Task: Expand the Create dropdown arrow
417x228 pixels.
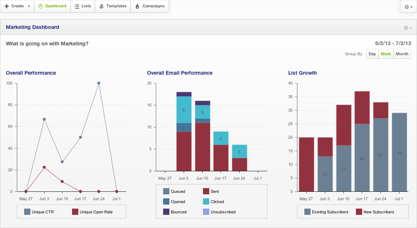Action: 29,6
